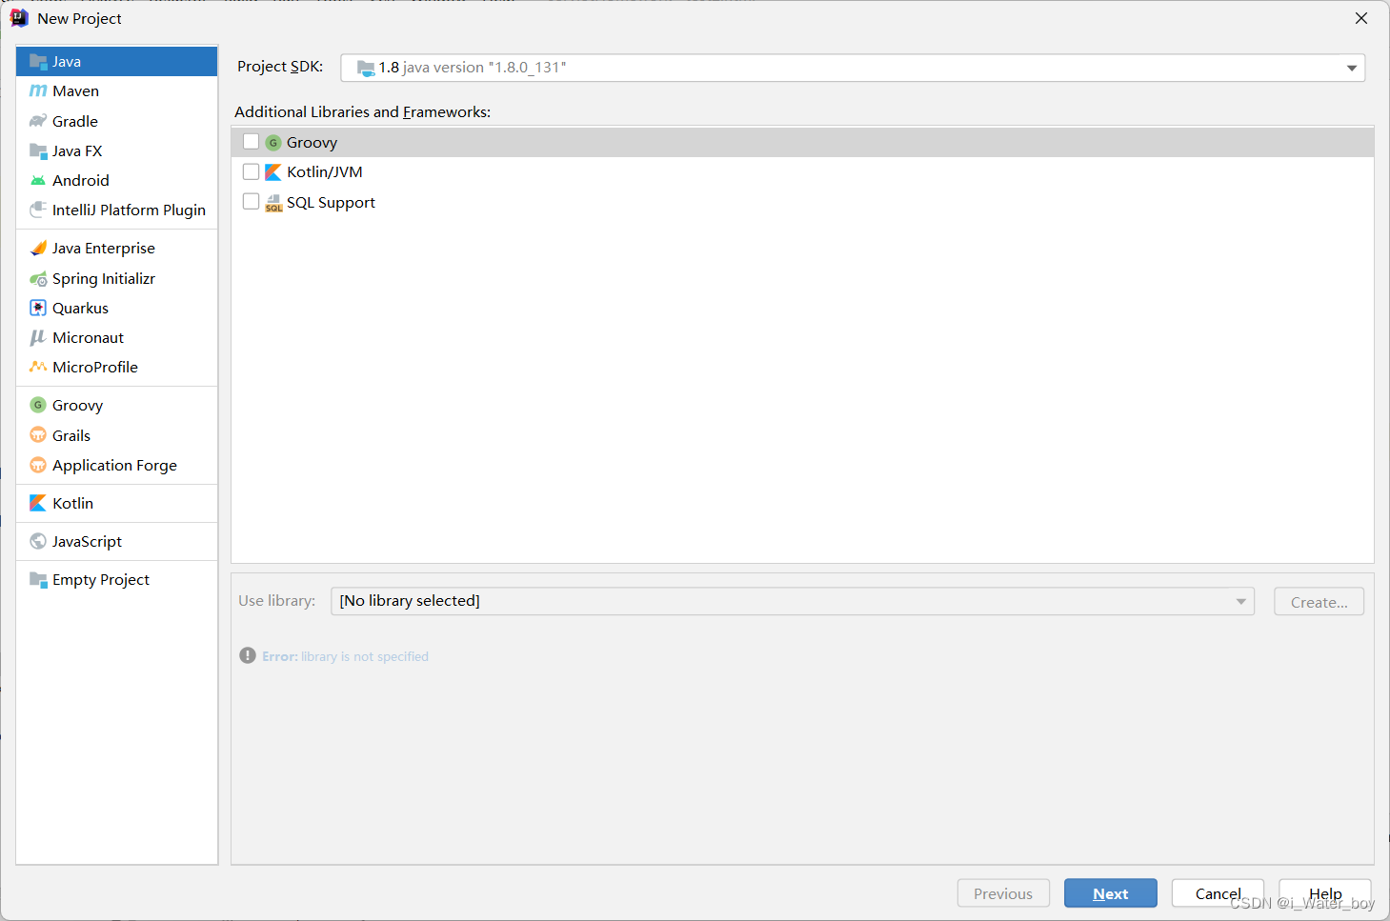
Task: Choose Spring Initializr project type
Action: (x=117, y=278)
